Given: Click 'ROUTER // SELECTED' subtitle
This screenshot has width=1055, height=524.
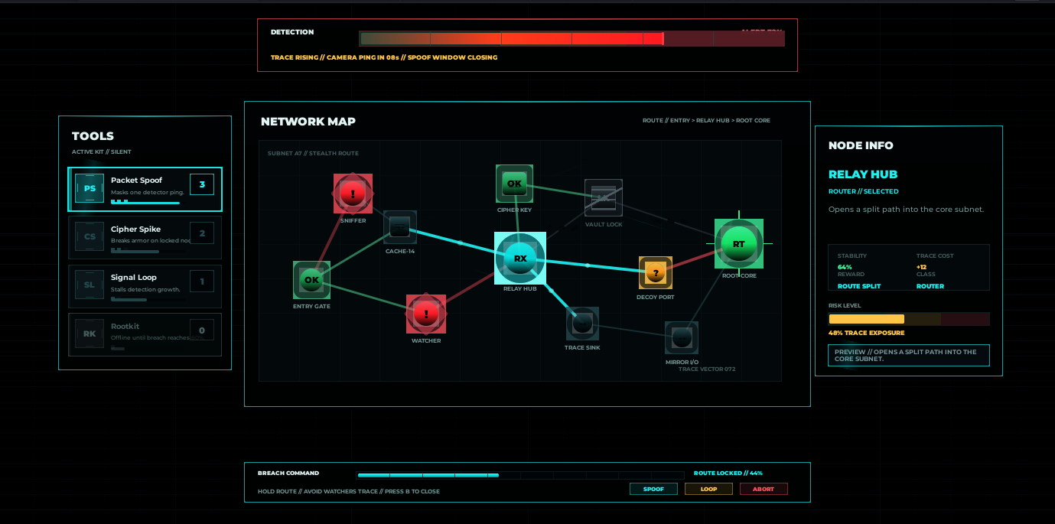Looking at the screenshot, I should [864, 191].
